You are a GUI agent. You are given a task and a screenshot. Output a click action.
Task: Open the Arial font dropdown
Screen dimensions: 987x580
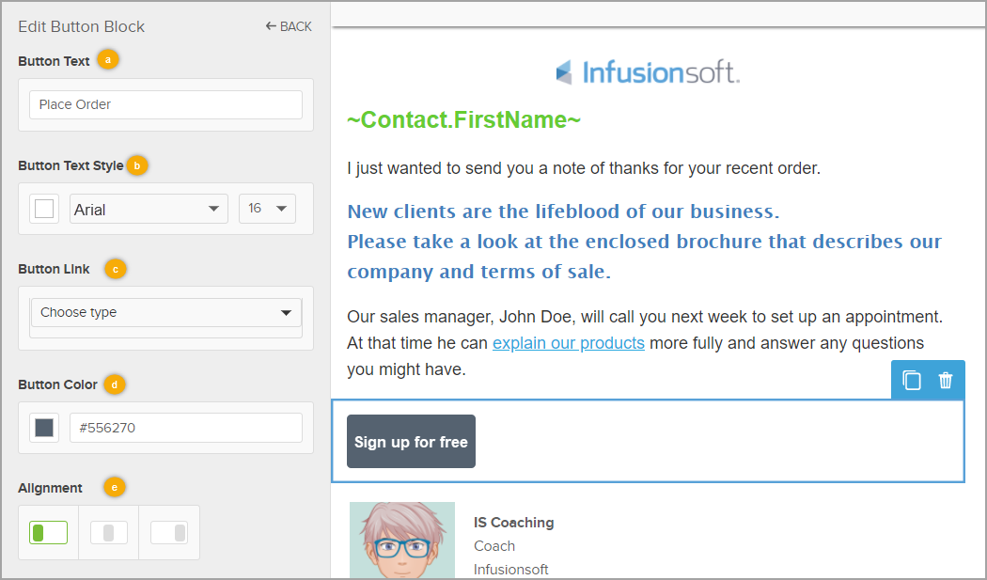(x=149, y=210)
